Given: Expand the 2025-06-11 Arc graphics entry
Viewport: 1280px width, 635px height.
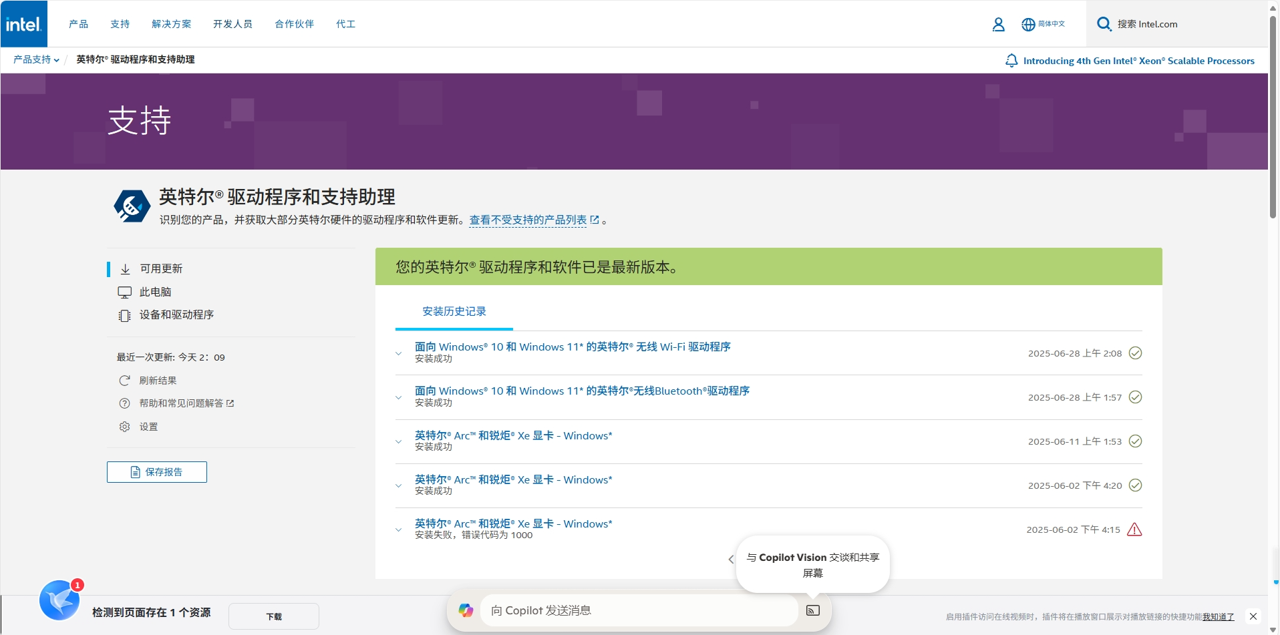Looking at the screenshot, I should tap(399, 441).
